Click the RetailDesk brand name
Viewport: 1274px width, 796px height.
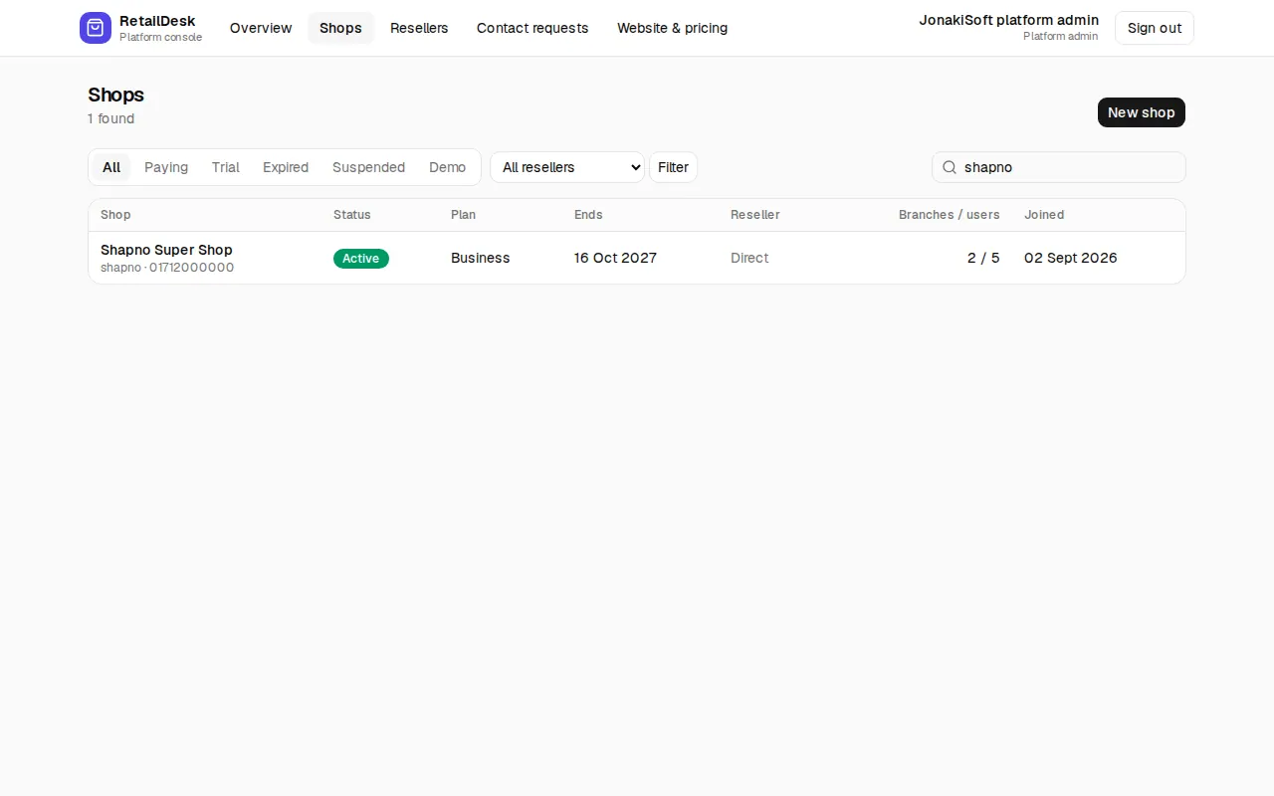coord(157,21)
